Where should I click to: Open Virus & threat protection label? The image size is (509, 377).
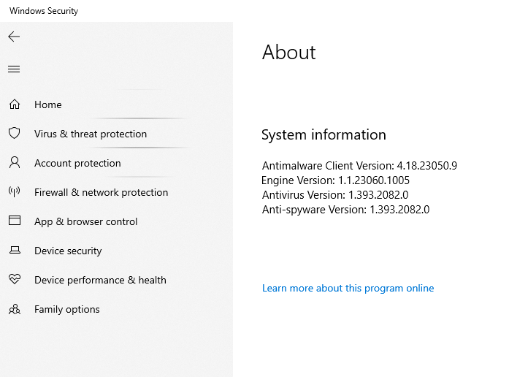click(x=91, y=134)
